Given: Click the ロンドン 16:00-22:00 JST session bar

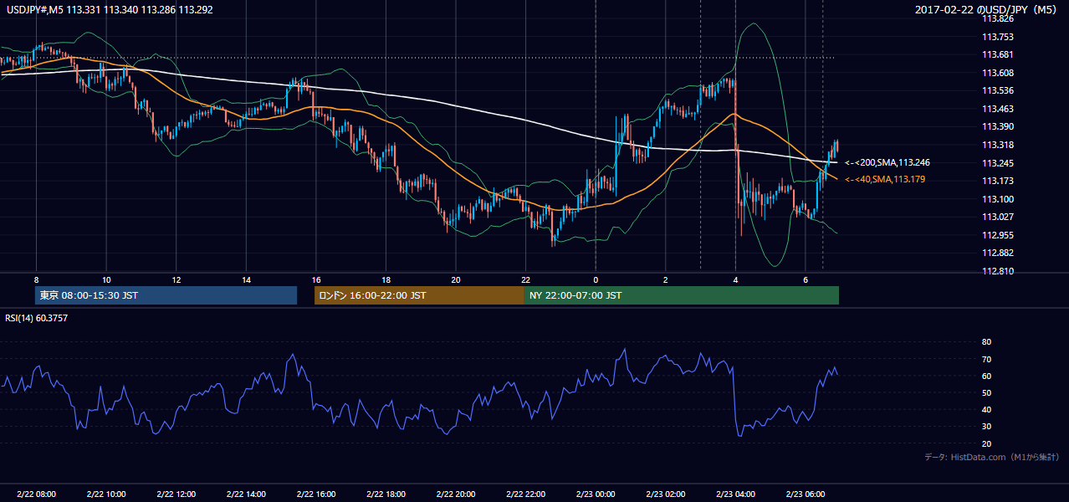Looking at the screenshot, I should pos(419,295).
